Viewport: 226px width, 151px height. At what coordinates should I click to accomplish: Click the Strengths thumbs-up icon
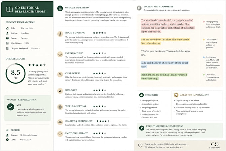(141, 95)
